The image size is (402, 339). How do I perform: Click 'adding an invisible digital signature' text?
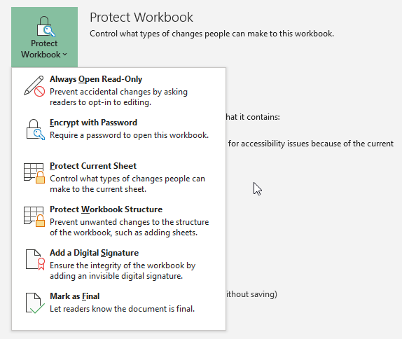pyautogui.click(x=116, y=276)
